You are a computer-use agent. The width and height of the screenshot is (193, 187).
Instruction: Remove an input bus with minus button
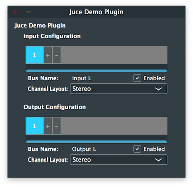click(x=57, y=55)
